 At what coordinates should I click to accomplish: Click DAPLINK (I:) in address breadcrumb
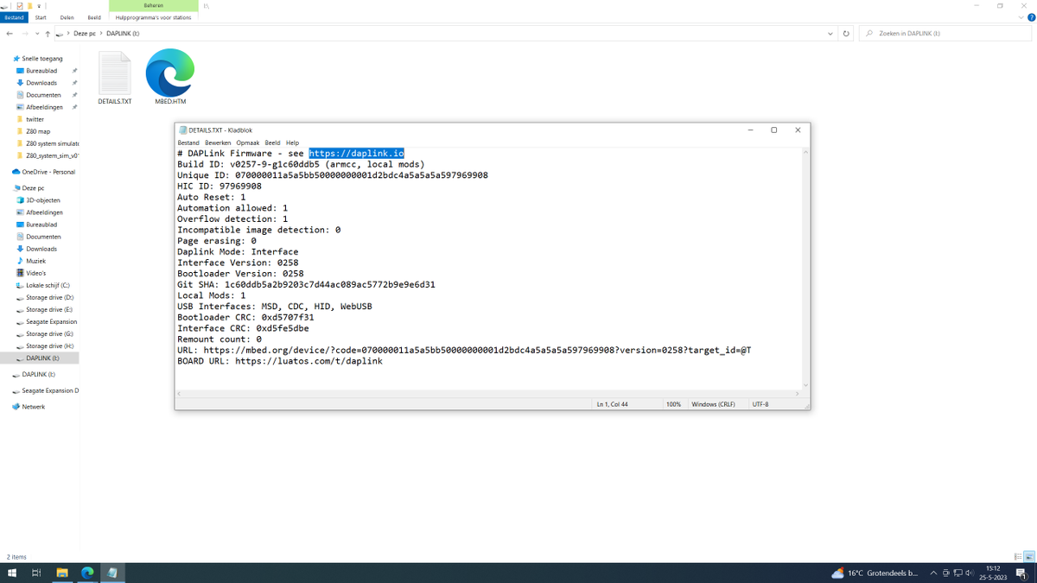point(123,34)
